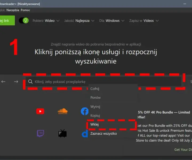192x160 pixels.
Task: Choose Kopiuj in context menu
Action: [x=113, y=115]
